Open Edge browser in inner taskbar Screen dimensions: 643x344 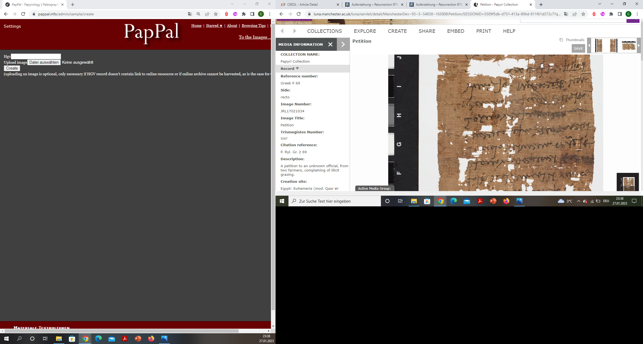454,201
